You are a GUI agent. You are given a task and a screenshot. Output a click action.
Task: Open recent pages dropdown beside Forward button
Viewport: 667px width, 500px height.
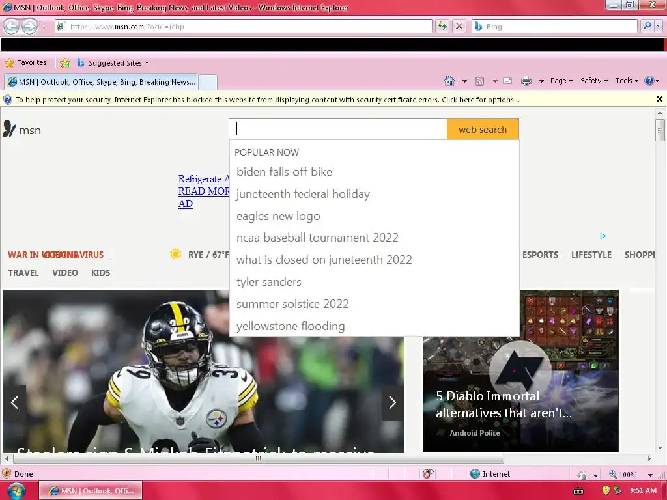pos(44,26)
